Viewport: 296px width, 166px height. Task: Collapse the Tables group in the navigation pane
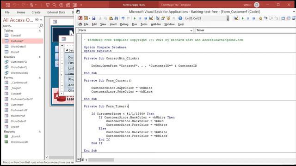point(40,31)
